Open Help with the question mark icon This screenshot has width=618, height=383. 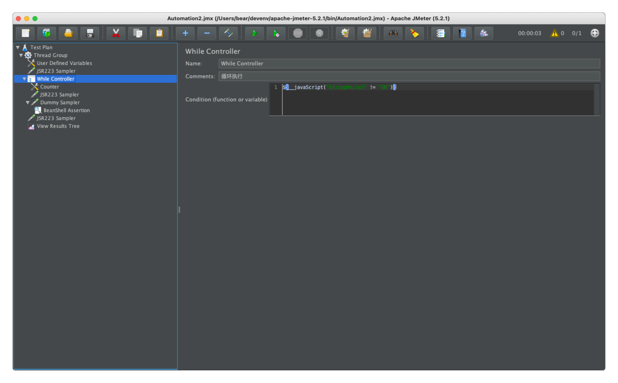point(462,33)
